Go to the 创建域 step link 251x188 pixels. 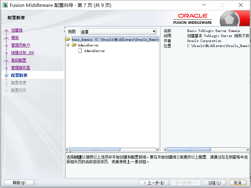pyautogui.click(x=17, y=30)
